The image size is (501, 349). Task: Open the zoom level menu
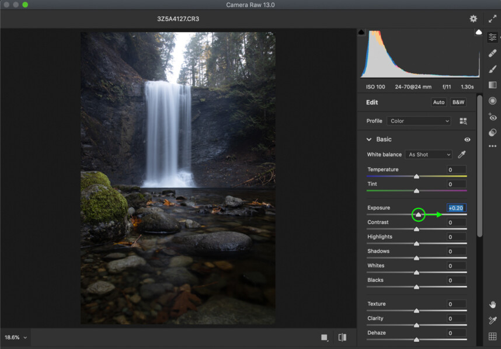pyautogui.click(x=15, y=337)
